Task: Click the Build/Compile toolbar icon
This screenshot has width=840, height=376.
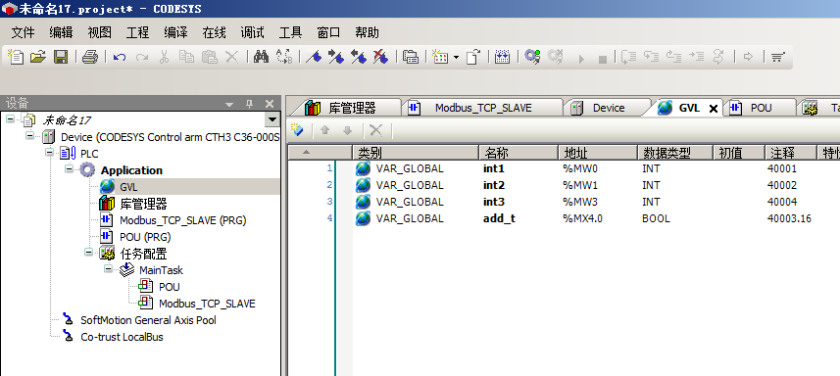Action: click(502, 57)
